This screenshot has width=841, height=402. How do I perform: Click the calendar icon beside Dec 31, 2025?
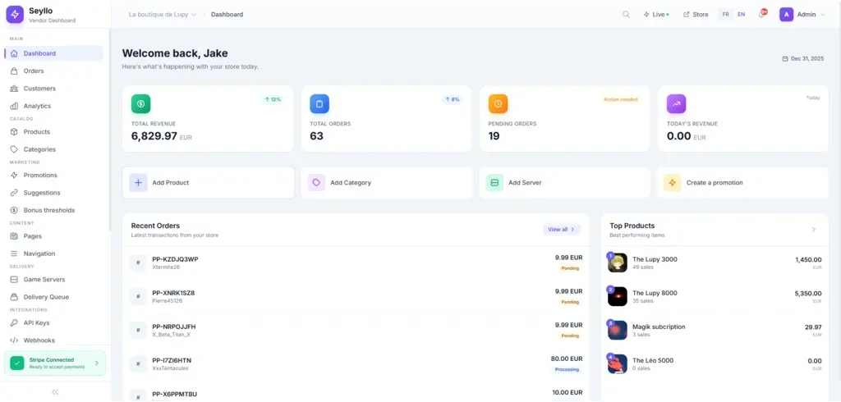[785, 58]
